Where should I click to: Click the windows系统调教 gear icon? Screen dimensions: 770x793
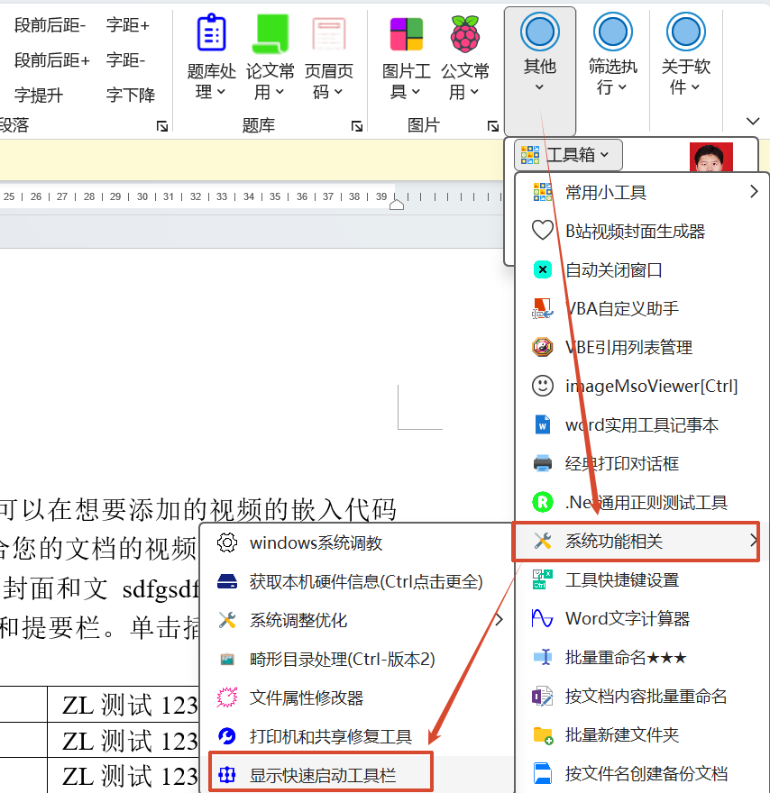pos(226,542)
